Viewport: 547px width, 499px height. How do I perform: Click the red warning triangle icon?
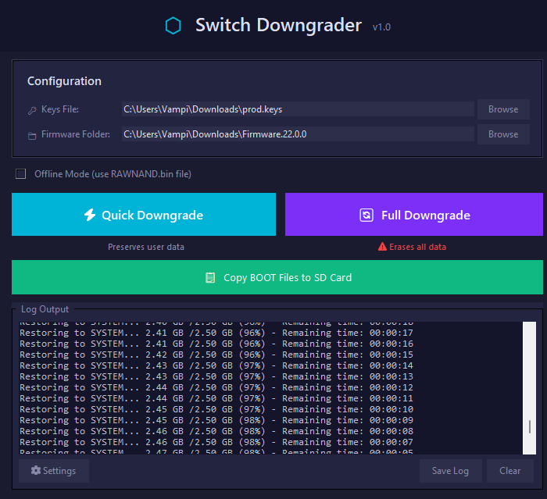pyautogui.click(x=382, y=247)
